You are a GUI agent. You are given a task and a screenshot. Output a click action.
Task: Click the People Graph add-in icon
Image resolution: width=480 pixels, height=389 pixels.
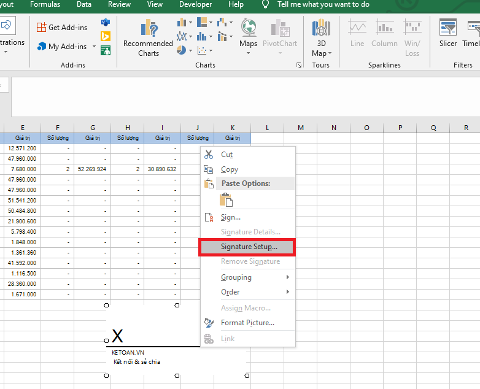(106, 50)
